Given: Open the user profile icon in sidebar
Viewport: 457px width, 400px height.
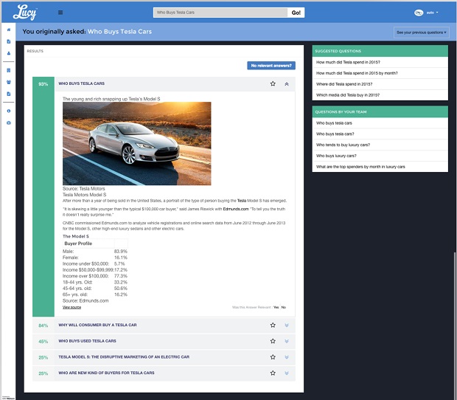Looking at the screenshot, I should (9, 53).
